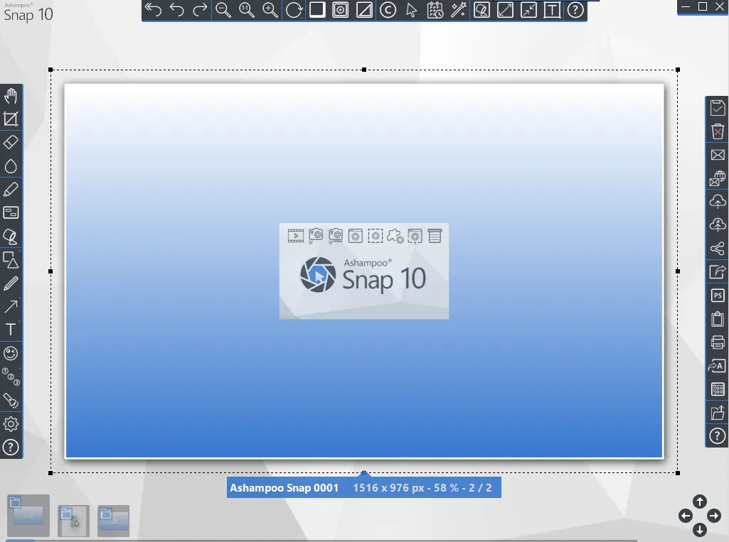This screenshot has width=729, height=542.
Task: Open help at bottom of right sidebar
Action: (718, 436)
